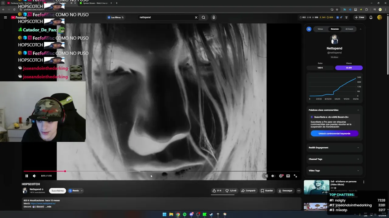Click the vidIQ button in player controls
Screen dimensions: 389x218
tap(266, 176)
